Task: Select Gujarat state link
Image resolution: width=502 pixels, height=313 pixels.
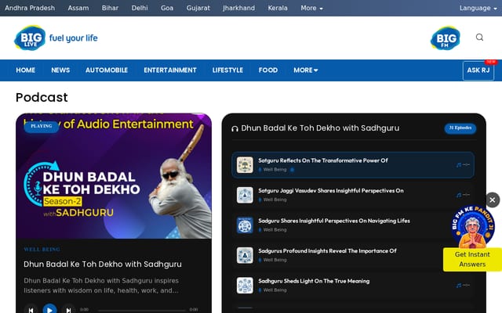Action: (x=198, y=8)
